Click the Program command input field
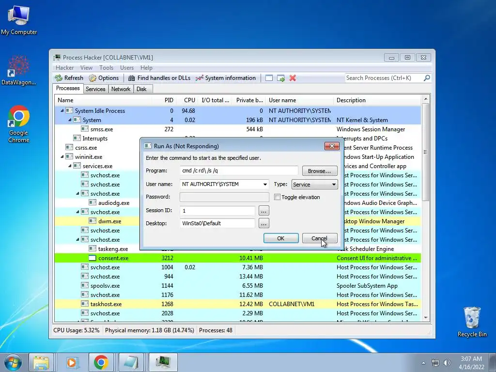This screenshot has width=496, height=372. (x=239, y=170)
